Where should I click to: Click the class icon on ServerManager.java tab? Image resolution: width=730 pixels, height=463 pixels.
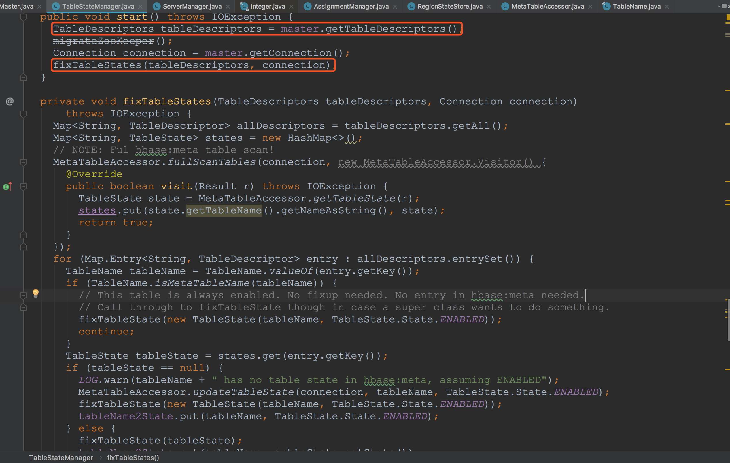[x=156, y=6]
